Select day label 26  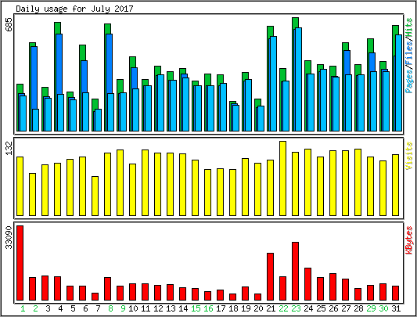pos(333,308)
